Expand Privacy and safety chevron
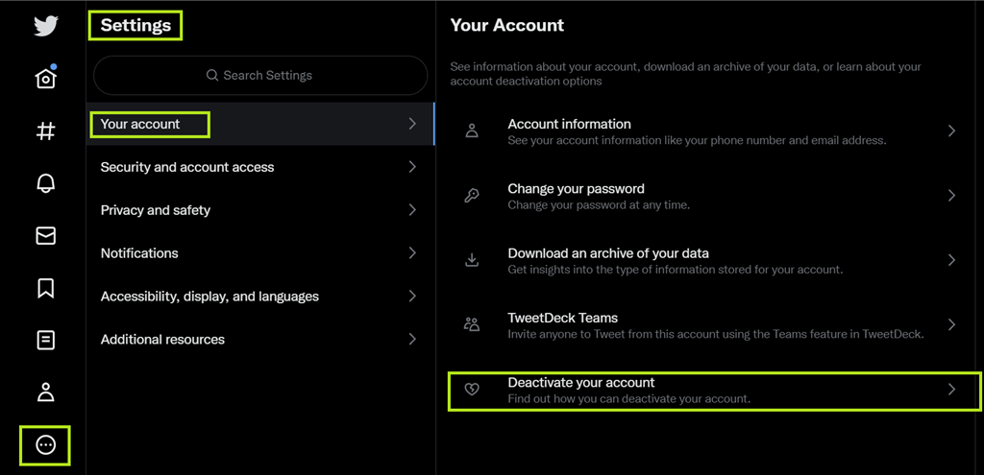984x475 pixels. click(x=412, y=210)
